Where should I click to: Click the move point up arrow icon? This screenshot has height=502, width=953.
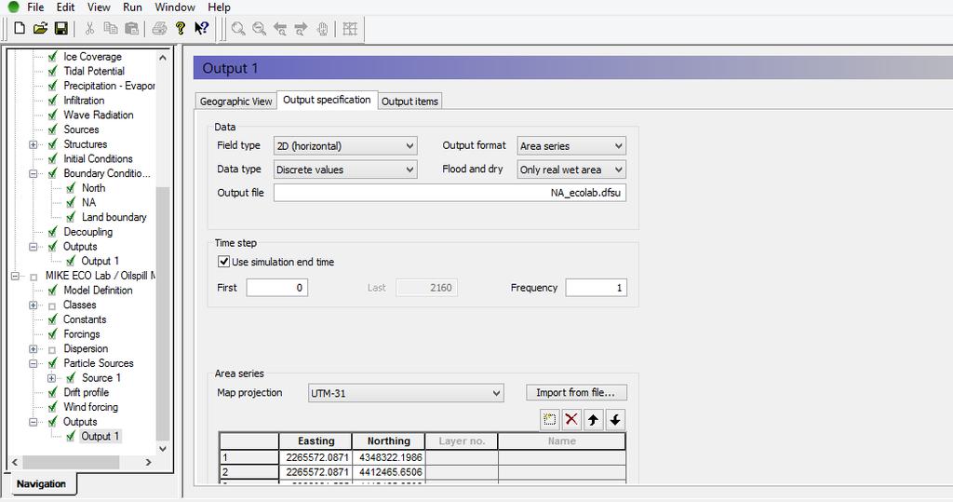tap(593, 419)
